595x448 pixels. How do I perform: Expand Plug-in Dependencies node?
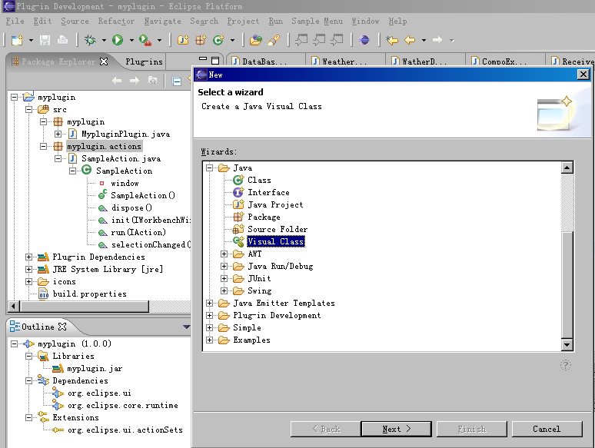click(x=28, y=257)
